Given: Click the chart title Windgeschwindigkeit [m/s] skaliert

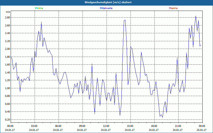Looking at the screenshot, I should tap(108, 2).
